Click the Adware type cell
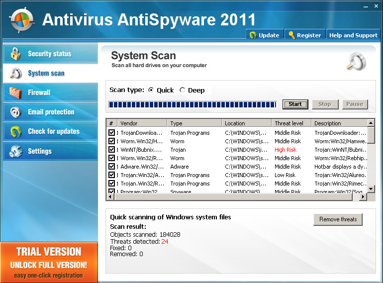The height and width of the screenshot is (283, 383). click(x=180, y=167)
